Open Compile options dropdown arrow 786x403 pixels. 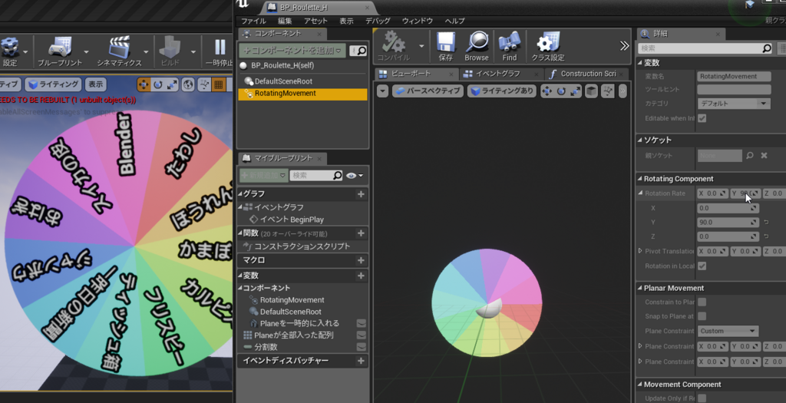[421, 45]
